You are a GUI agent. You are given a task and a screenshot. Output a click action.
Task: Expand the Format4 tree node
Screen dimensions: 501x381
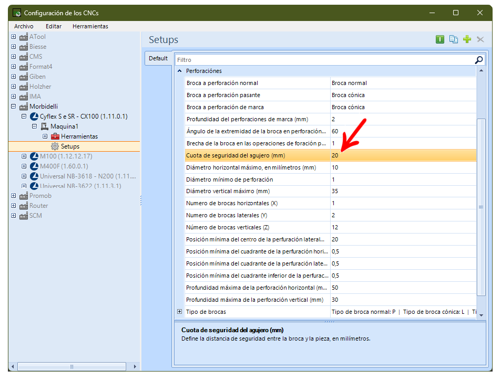[14, 67]
